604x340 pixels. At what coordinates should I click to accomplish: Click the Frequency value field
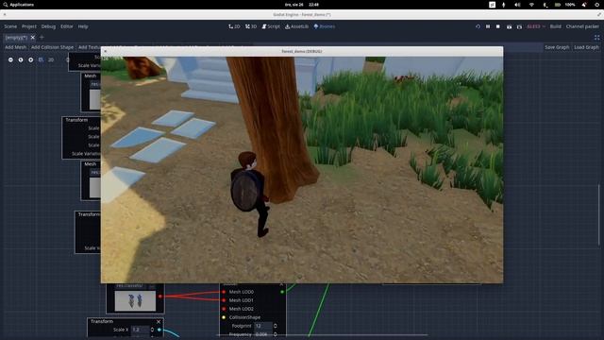coord(262,334)
